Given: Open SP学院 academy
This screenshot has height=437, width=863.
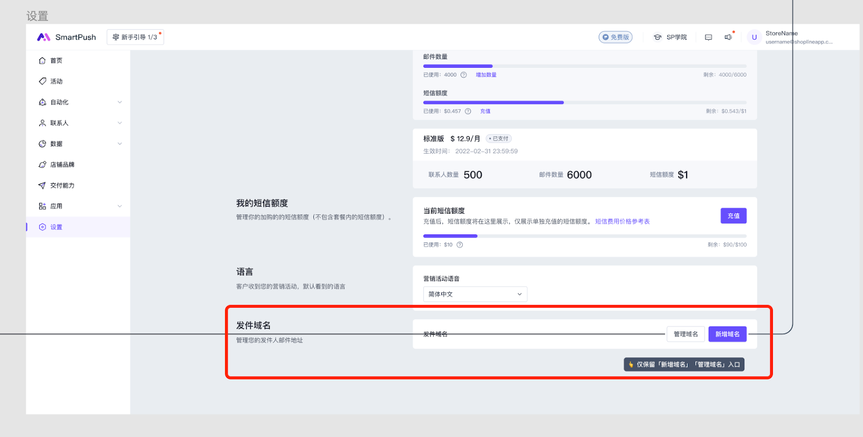Looking at the screenshot, I should [670, 37].
